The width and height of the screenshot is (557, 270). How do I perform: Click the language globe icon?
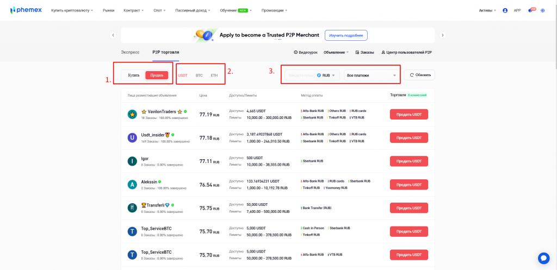[x=543, y=11]
